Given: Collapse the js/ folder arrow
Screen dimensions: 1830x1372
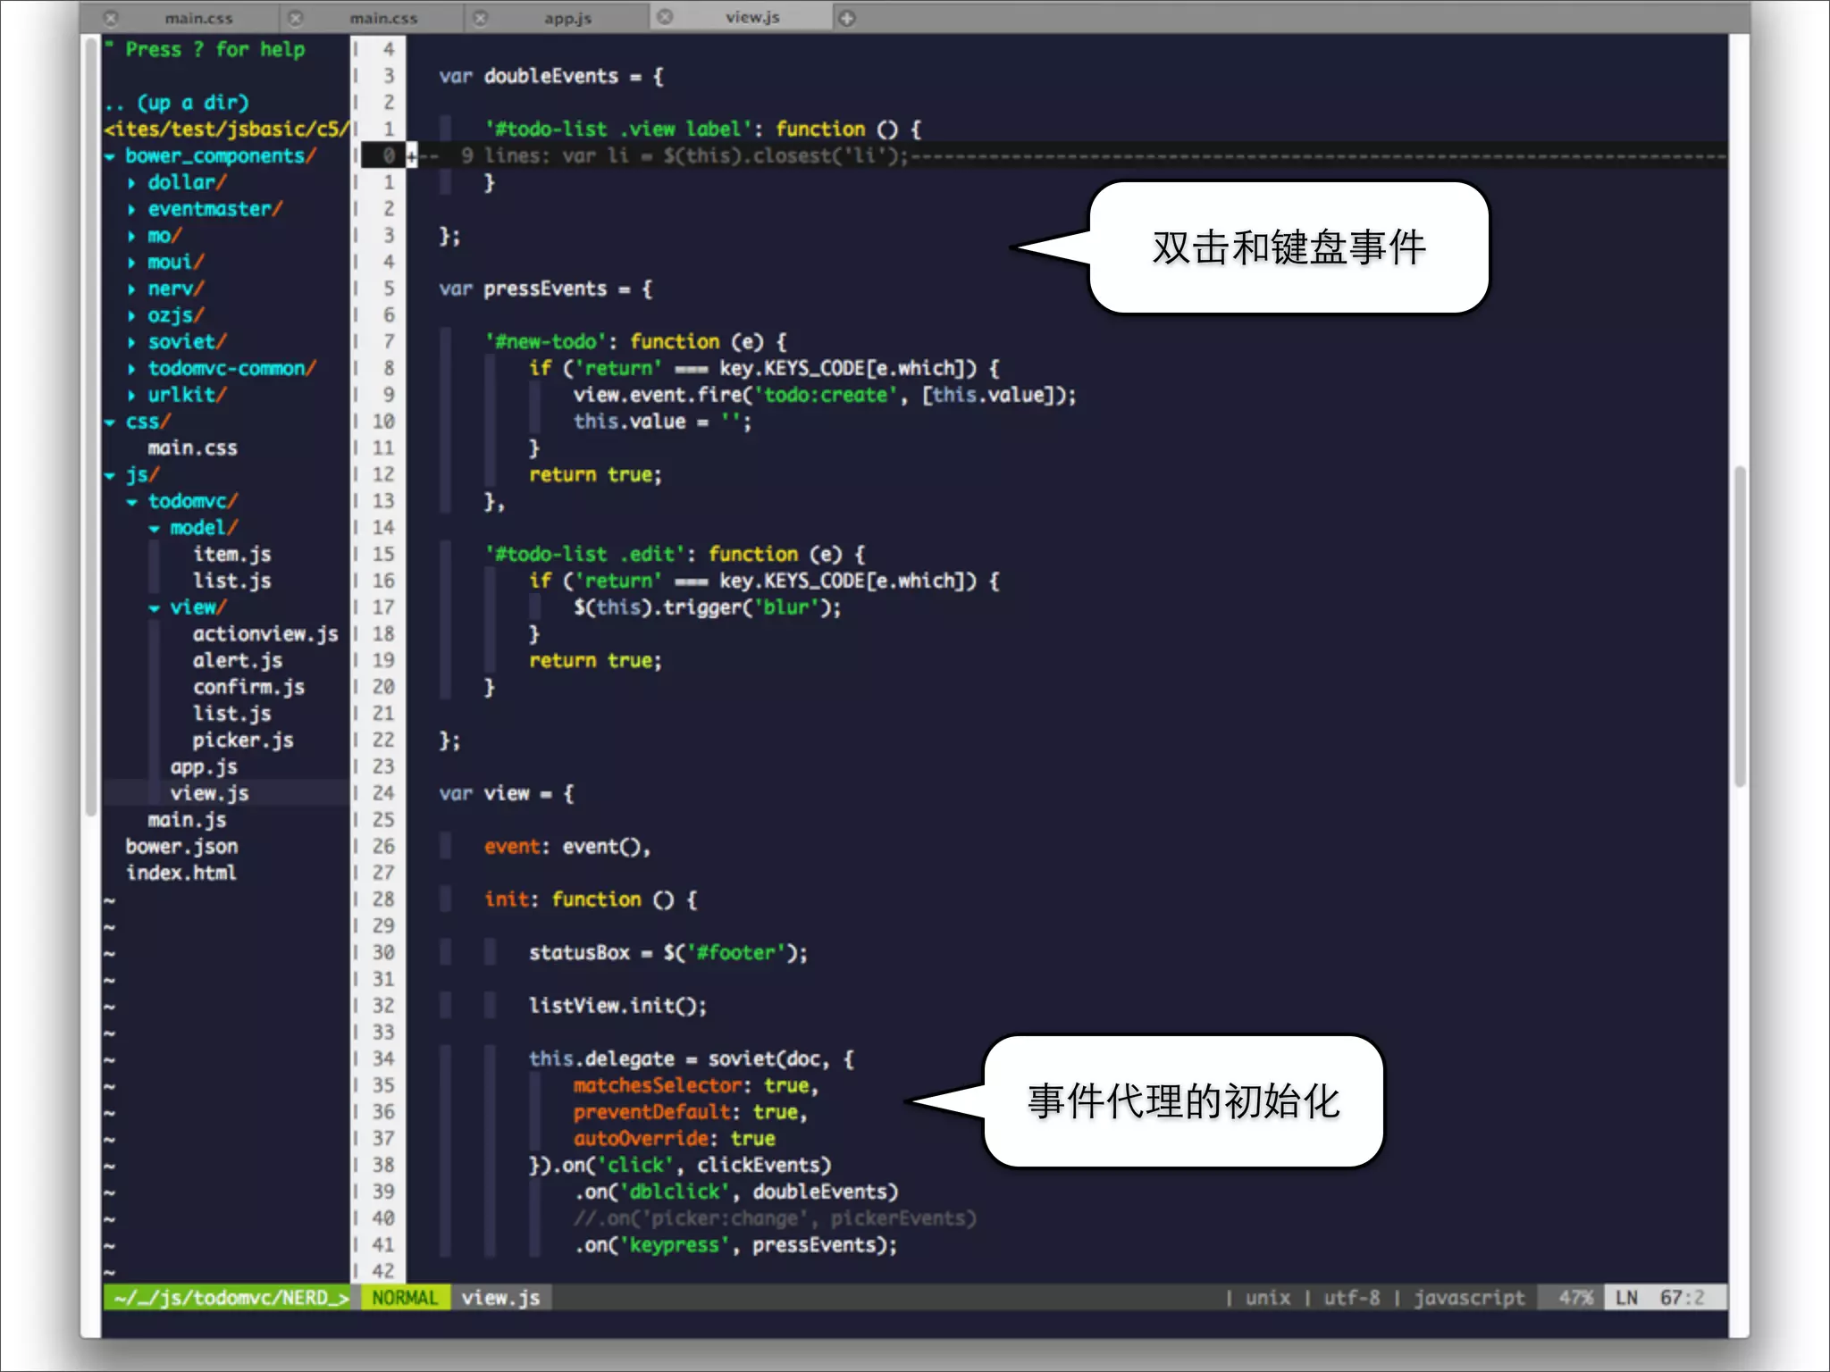Looking at the screenshot, I should (x=110, y=476).
